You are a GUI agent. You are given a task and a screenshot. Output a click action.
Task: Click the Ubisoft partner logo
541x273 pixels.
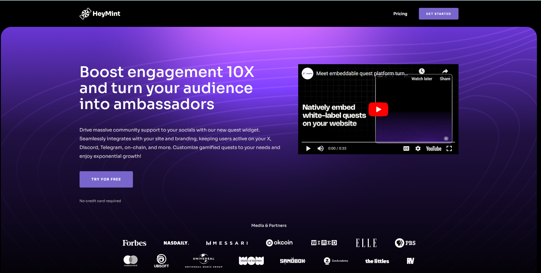tap(161, 261)
